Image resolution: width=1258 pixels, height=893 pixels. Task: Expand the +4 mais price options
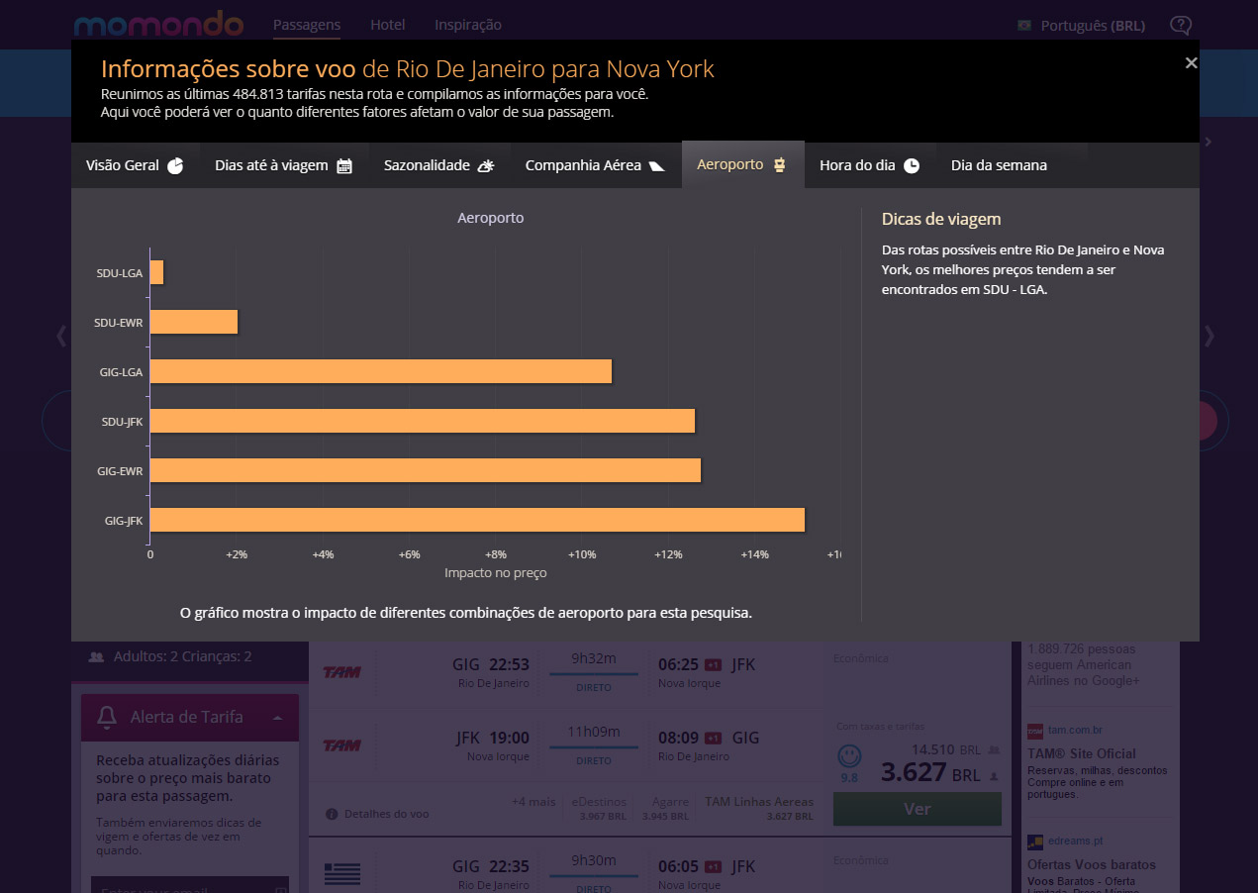point(532,802)
